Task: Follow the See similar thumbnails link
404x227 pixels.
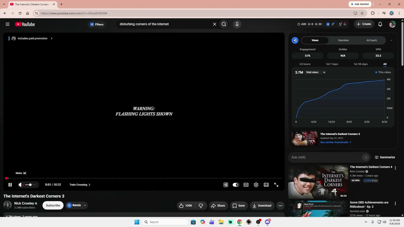Action: (x=336, y=142)
